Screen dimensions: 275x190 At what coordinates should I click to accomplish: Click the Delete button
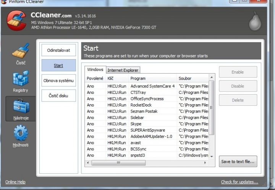(238, 100)
